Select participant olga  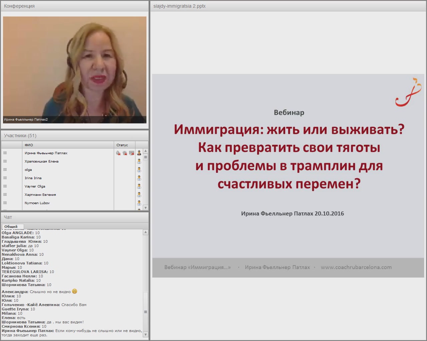(x=28, y=170)
